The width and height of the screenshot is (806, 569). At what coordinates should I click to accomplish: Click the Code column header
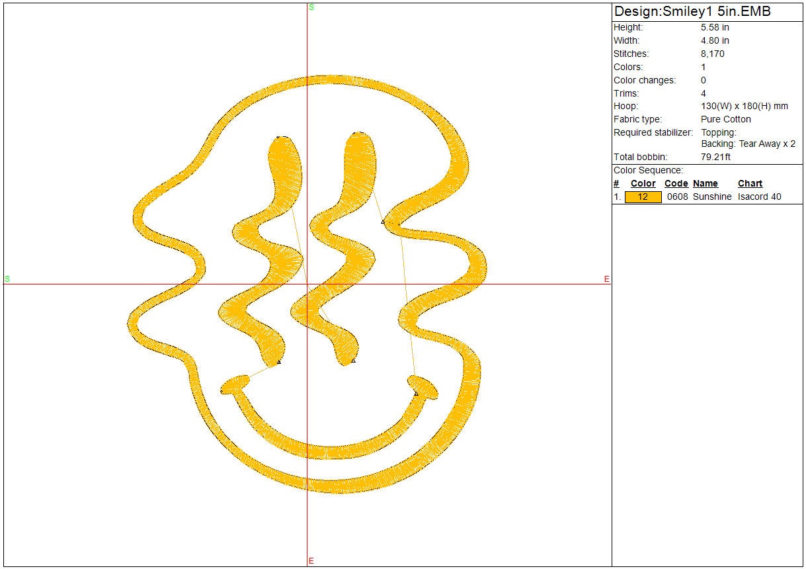tap(676, 183)
